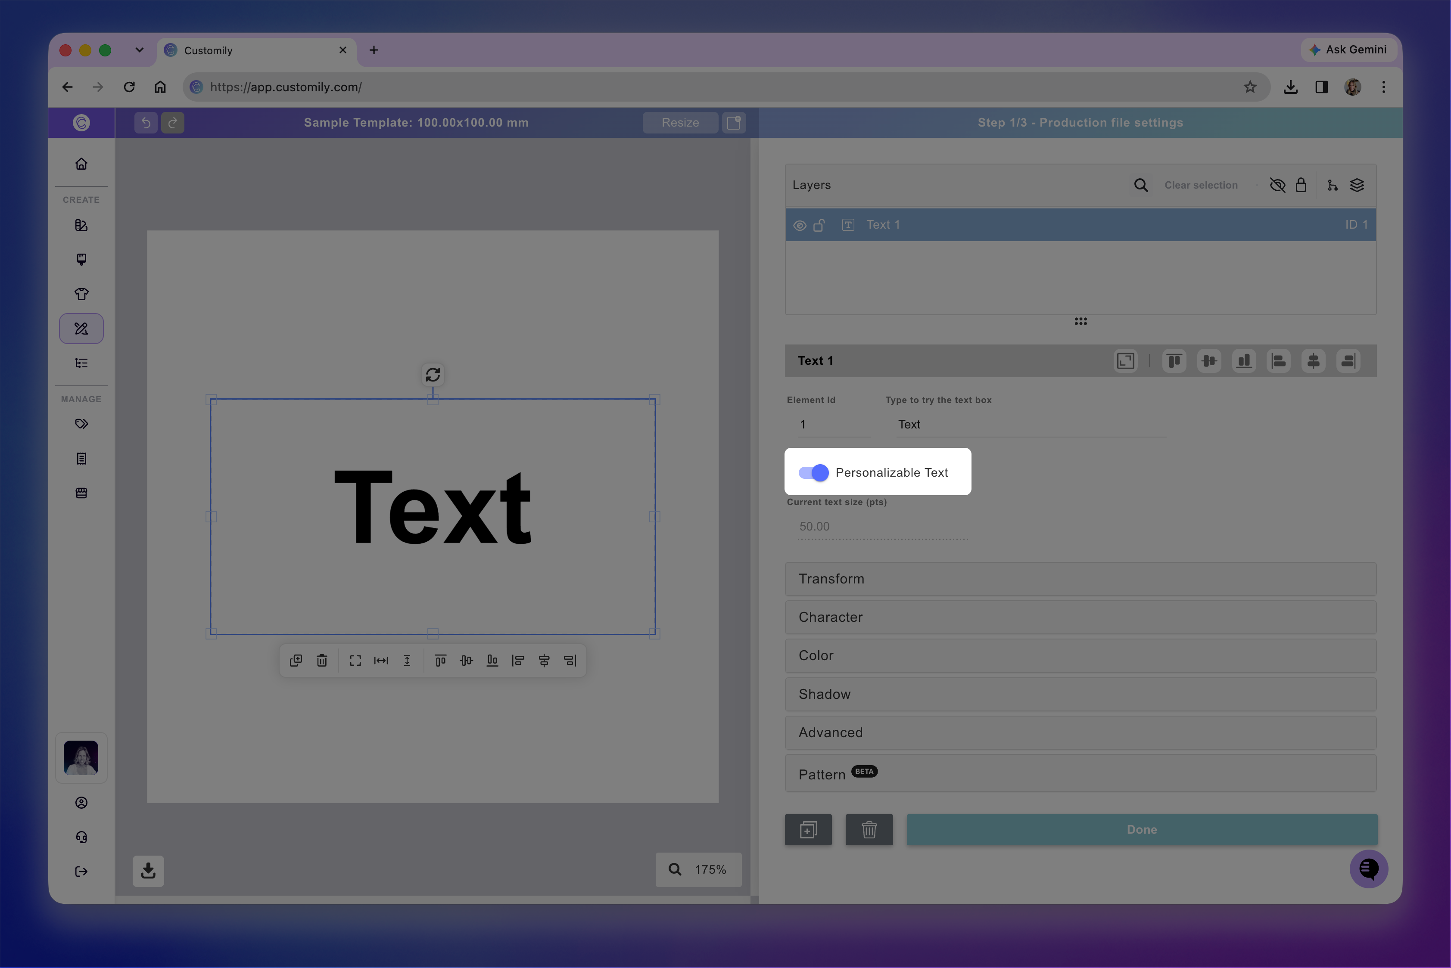Image resolution: width=1451 pixels, height=968 pixels.
Task: Click the redo arrow in the top bar
Action: 173,122
